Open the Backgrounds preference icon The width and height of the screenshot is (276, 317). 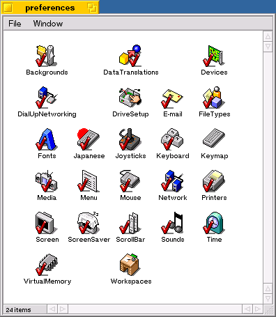point(47,56)
